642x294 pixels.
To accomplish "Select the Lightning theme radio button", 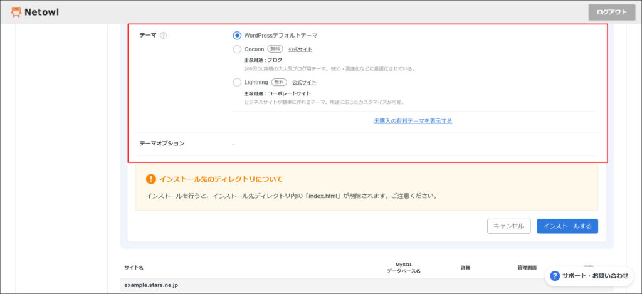I will click(x=237, y=82).
